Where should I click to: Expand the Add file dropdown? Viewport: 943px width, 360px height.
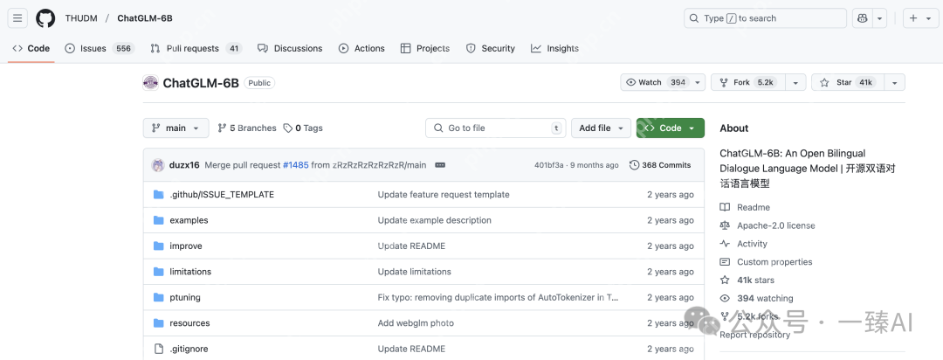click(602, 128)
